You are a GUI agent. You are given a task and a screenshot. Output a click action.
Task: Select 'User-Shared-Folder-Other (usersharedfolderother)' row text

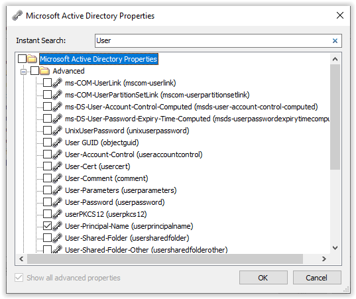(147, 250)
